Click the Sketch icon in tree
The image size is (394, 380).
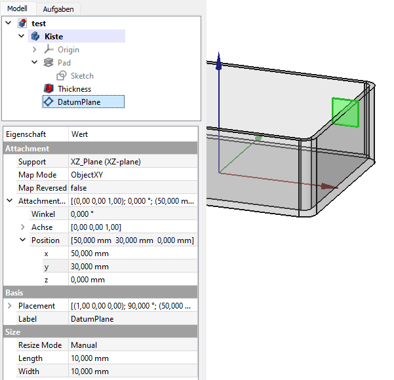[x=62, y=76]
